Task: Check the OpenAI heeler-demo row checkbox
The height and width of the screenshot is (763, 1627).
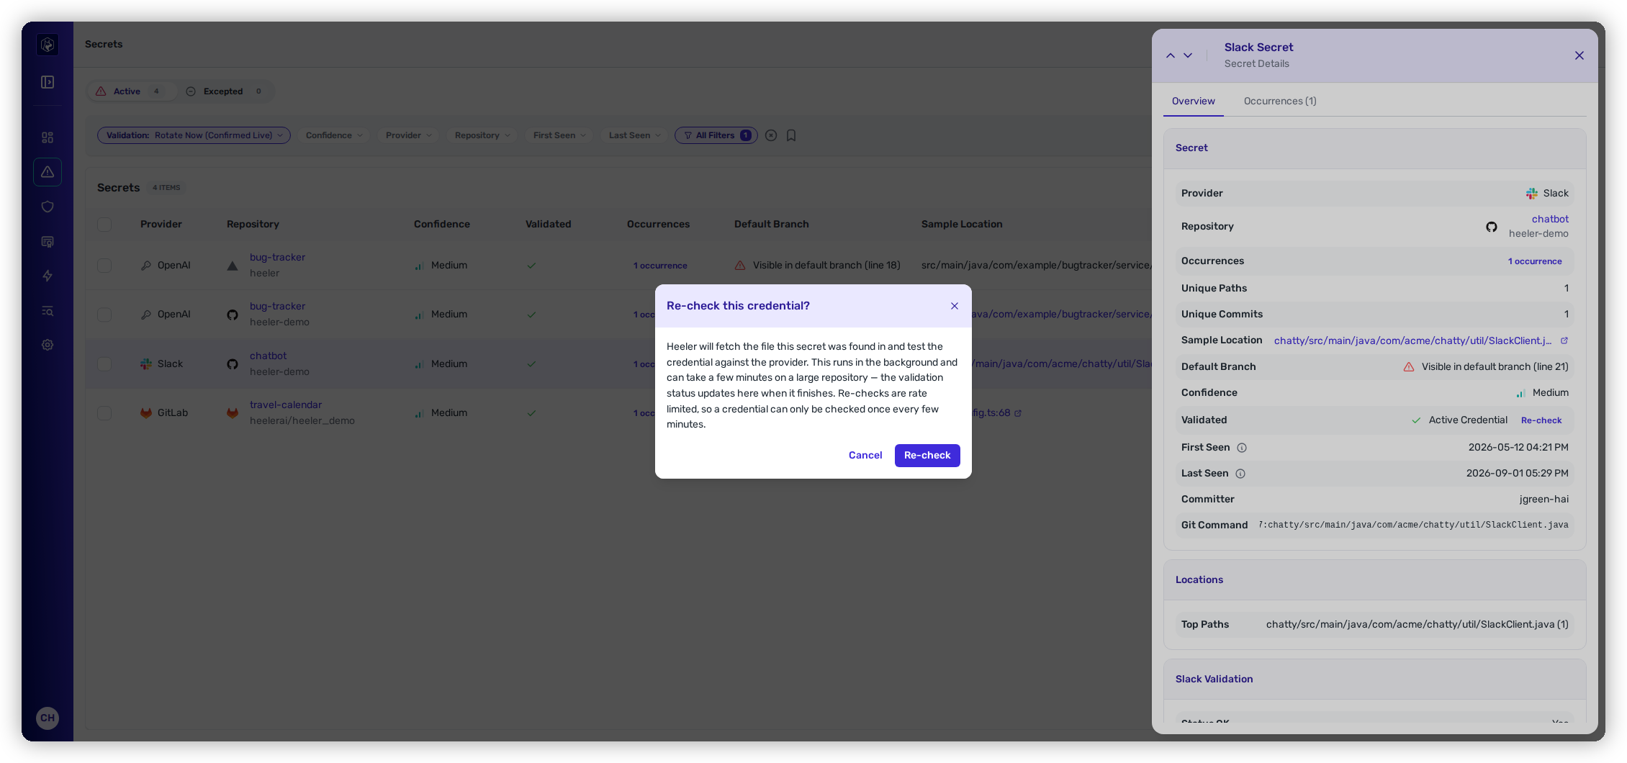Action: (x=104, y=315)
